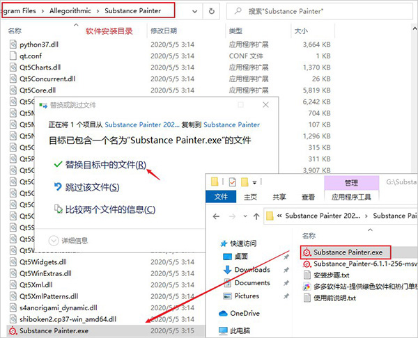Screen dimensions: 418x338
Task: Open address bar history dropdown
Action: click(x=195, y=11)
